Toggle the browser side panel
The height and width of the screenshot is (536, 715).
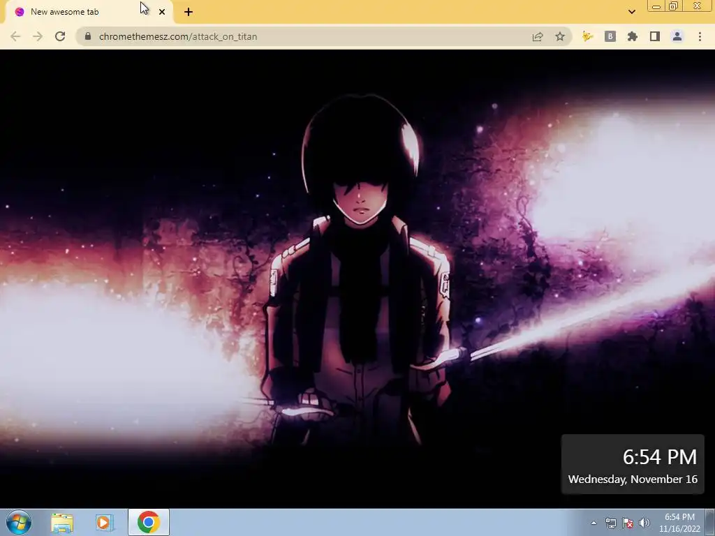click(655, 36)
